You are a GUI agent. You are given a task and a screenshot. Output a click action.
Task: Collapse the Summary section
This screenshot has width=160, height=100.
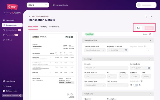[x=150, y=59]
